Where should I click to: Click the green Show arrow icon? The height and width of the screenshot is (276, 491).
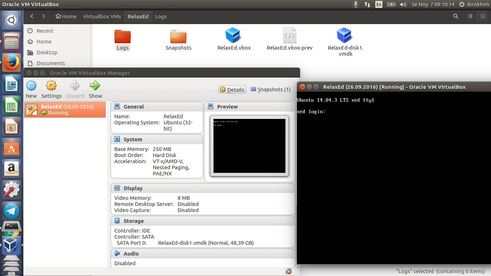point(95,86)
